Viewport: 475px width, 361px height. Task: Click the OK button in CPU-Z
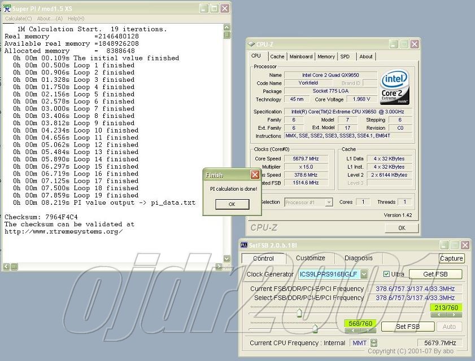pos(402,228)
